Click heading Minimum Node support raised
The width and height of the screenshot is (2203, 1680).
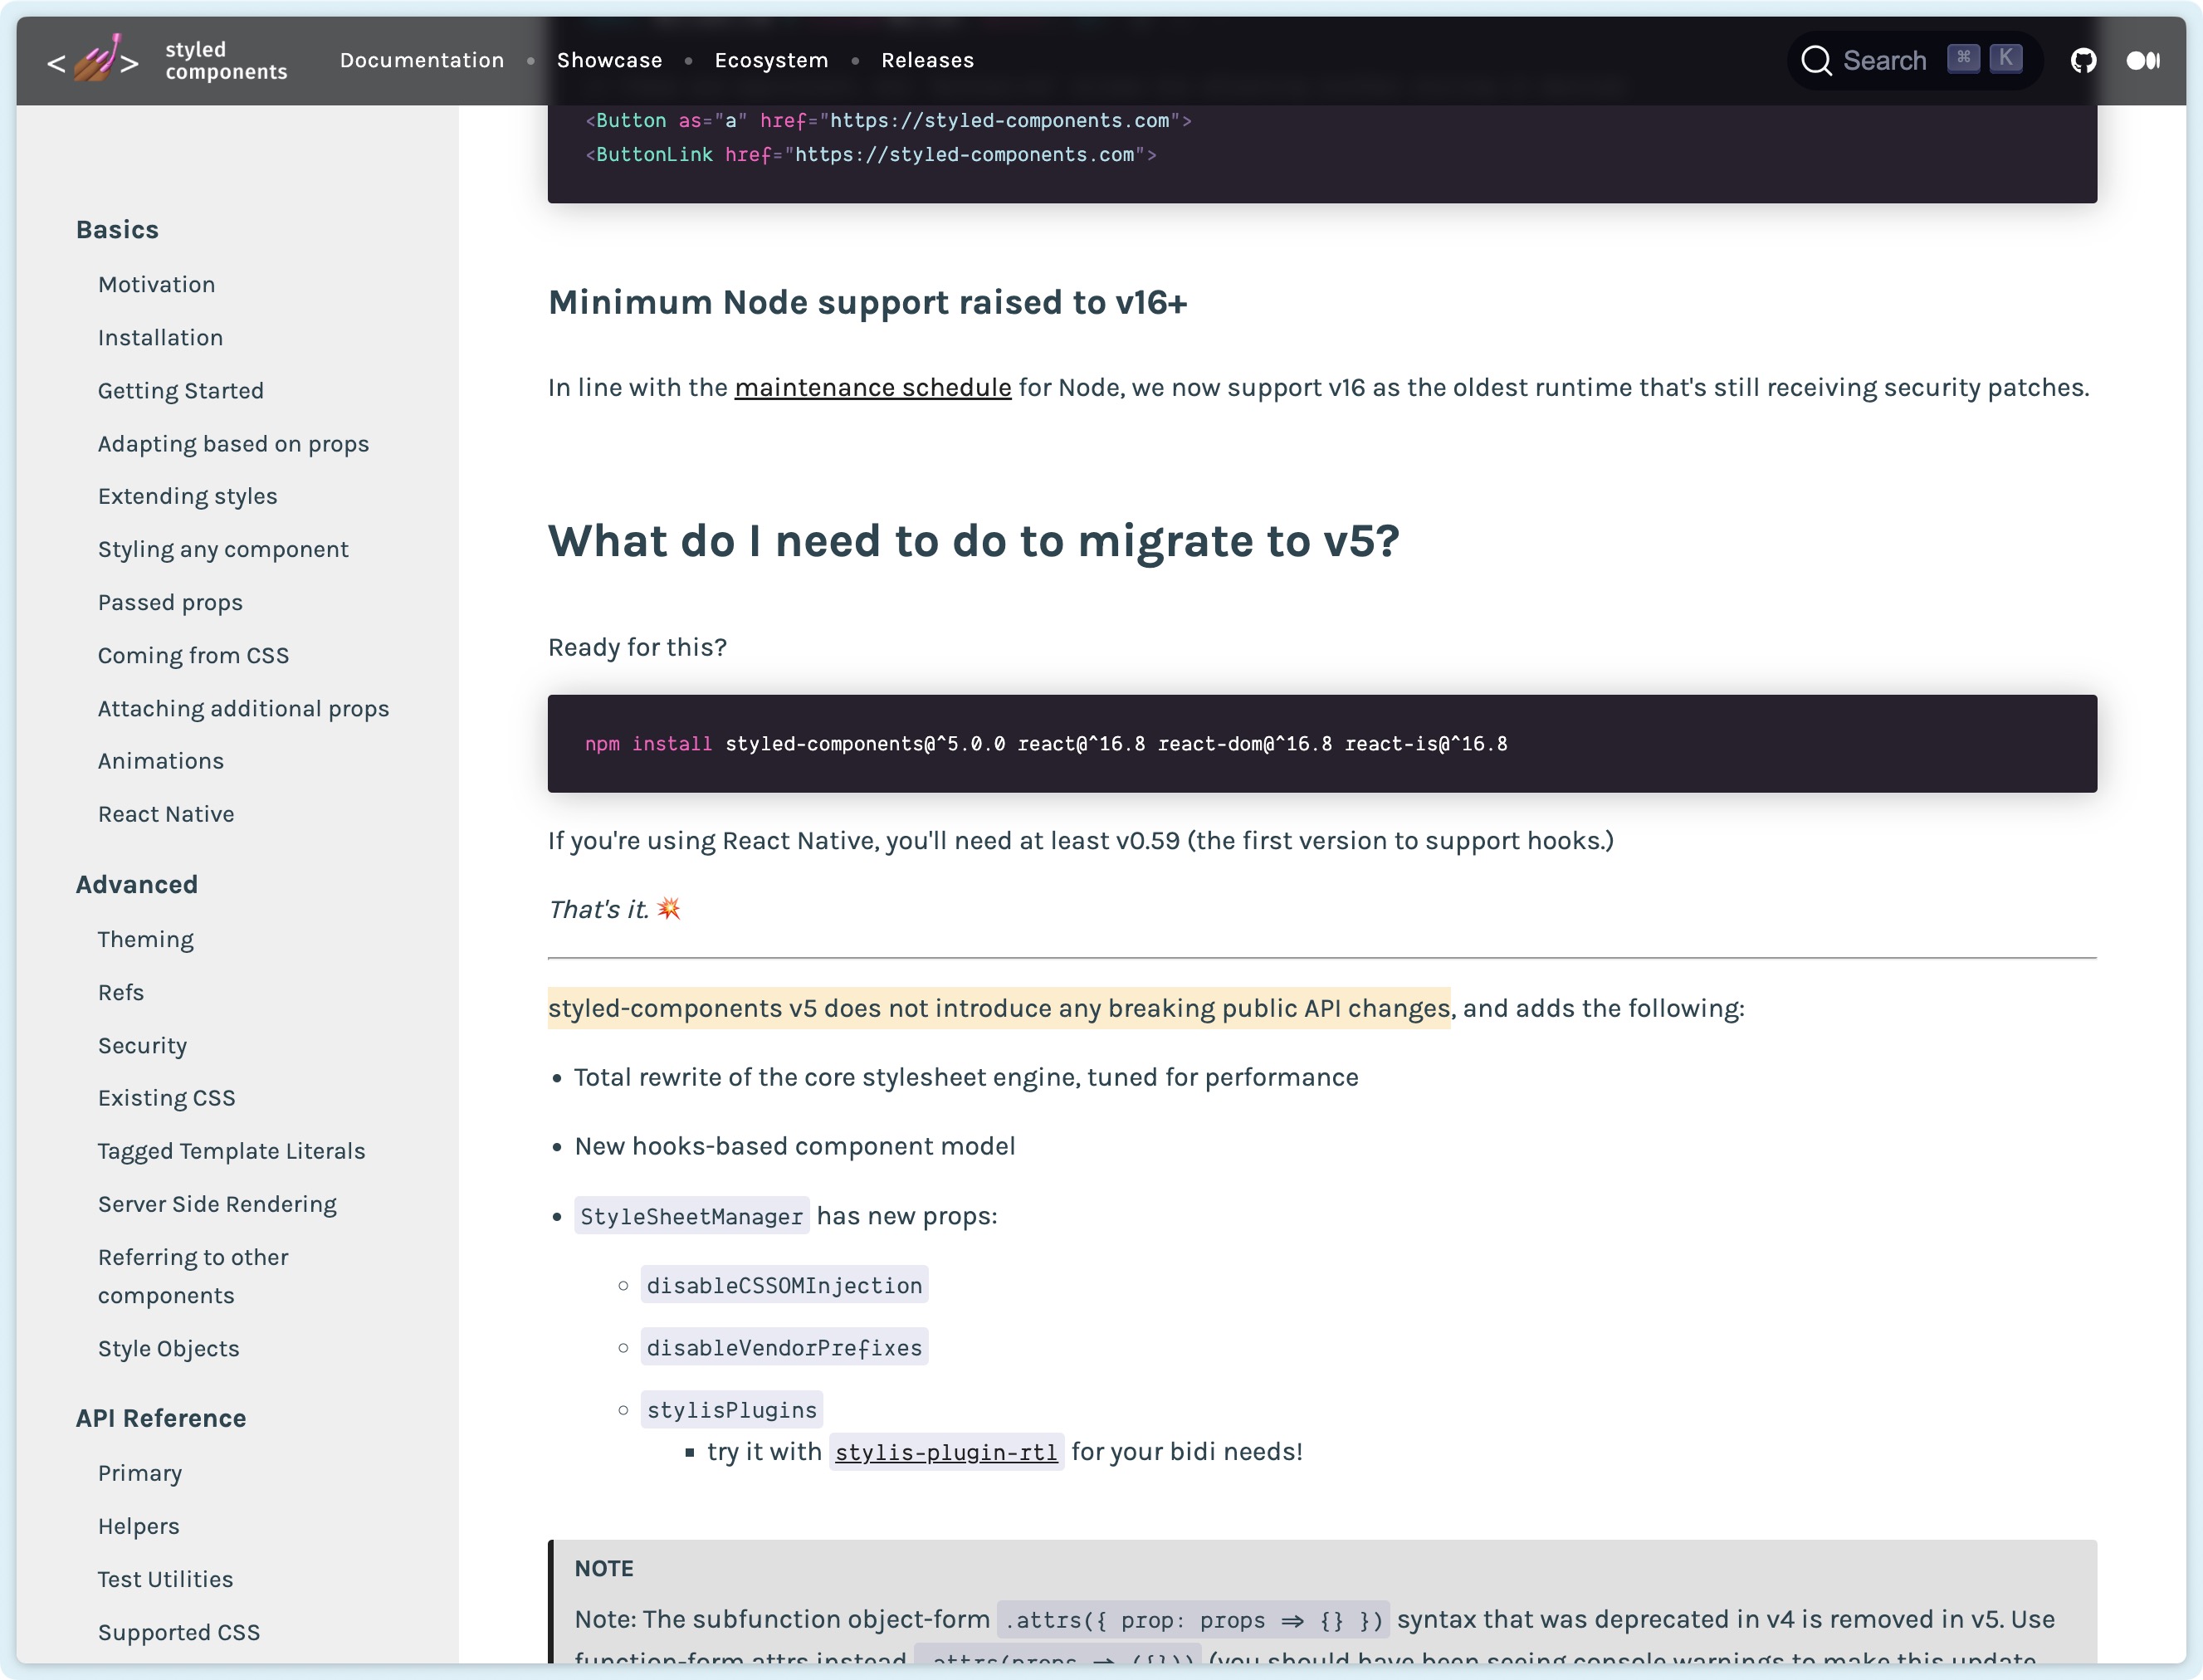867,303
